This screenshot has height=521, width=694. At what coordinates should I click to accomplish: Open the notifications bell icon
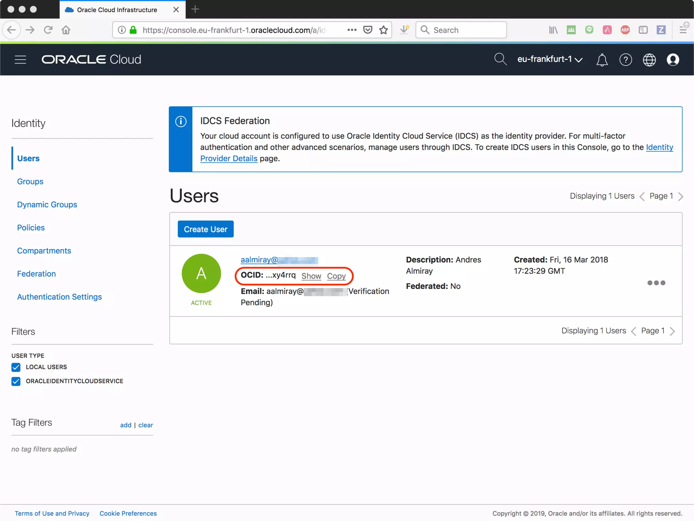click(x=602, y=60)
